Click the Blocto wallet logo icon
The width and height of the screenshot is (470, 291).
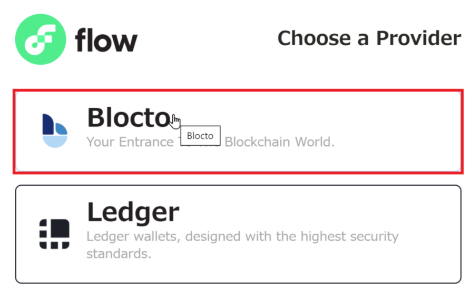tap(54, 131)
